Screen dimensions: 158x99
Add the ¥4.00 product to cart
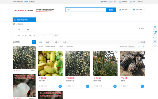[x=142, y=86]
